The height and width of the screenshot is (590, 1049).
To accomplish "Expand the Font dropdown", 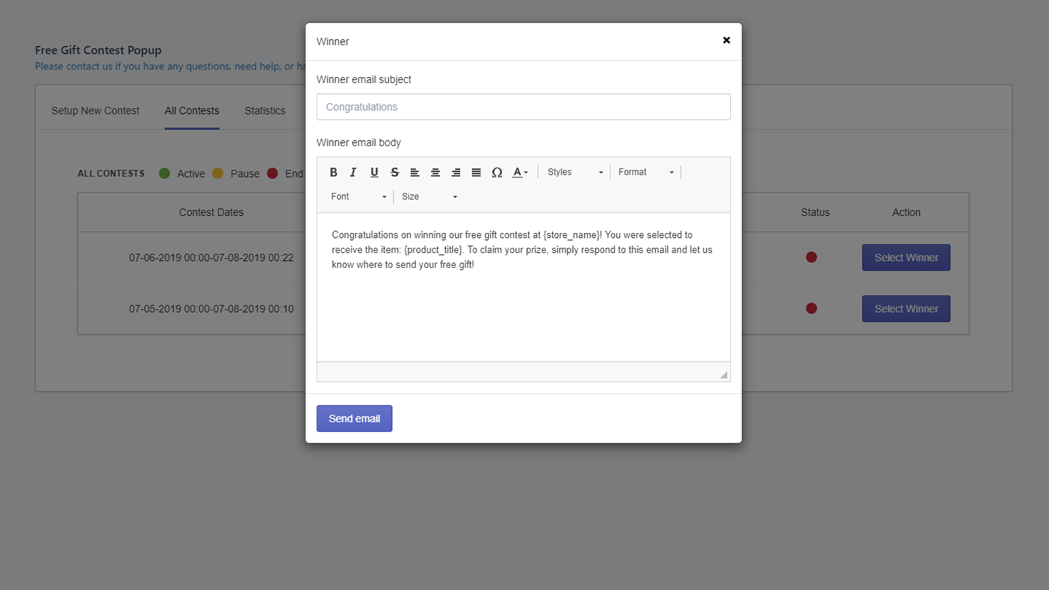I will 358,197.
